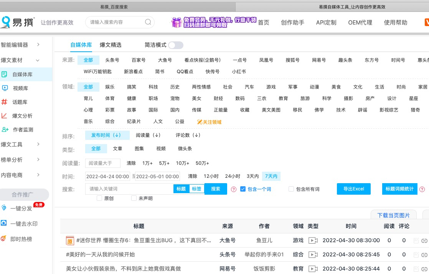Enable the 原创 filter checkbox
Viewport: 429px width, 274px height.
click(x=99, y=198)
